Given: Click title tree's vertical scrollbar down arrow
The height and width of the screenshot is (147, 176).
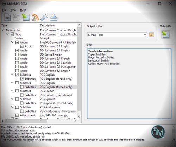Looking at the screenshot, I should [79, 117].
